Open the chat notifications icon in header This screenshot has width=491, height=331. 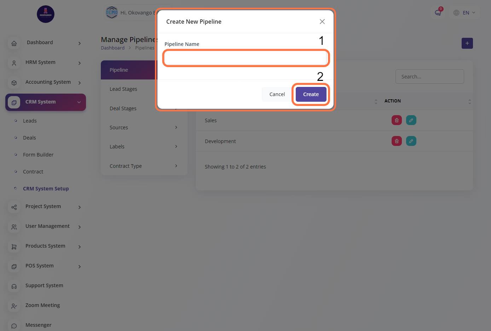(438, 13)
